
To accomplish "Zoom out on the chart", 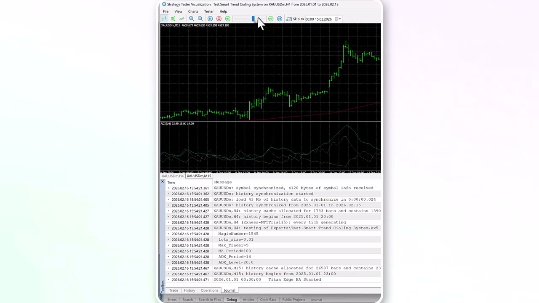I will point(200,19).
